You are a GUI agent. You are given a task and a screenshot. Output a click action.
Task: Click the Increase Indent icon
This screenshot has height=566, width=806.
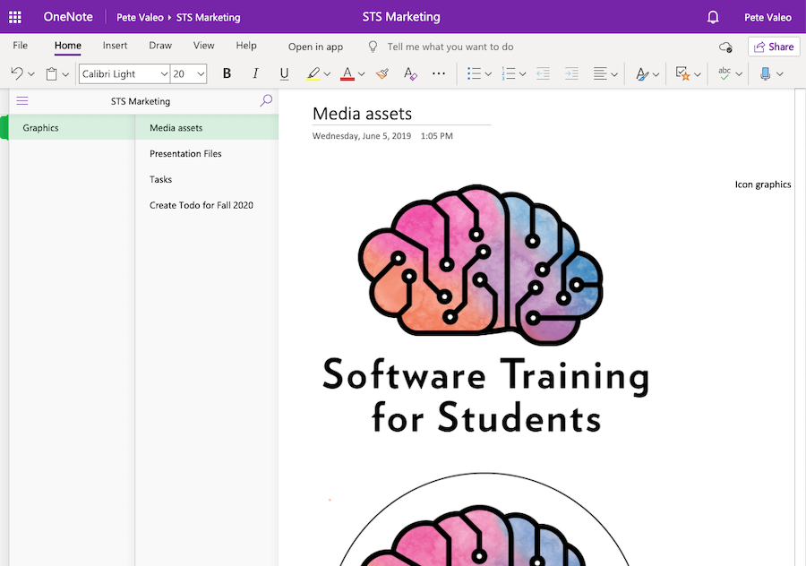click(x=571, y=73)
